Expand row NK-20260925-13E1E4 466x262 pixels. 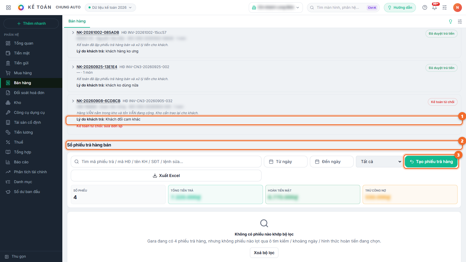(73, 67)
